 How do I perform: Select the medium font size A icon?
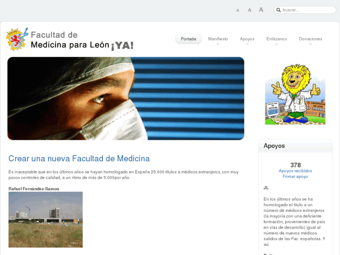(249, 10)
